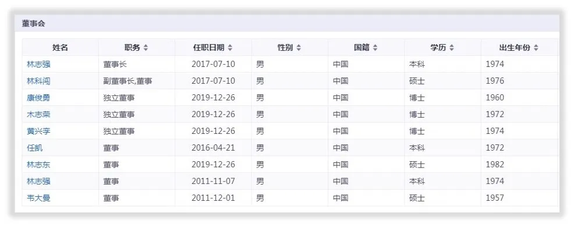
Task: Click the 职务 column header label
Action: click(132, 48)
